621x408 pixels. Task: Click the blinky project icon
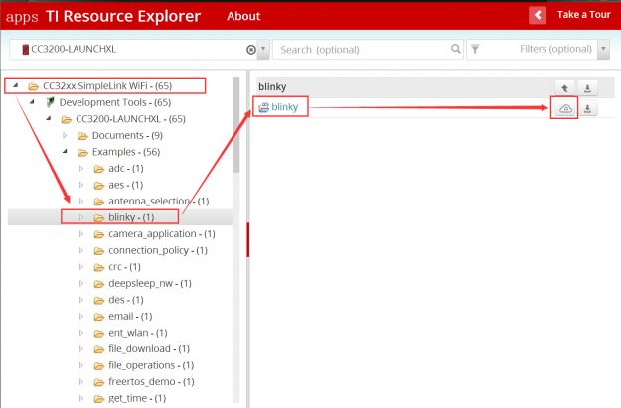click(263, 107)
